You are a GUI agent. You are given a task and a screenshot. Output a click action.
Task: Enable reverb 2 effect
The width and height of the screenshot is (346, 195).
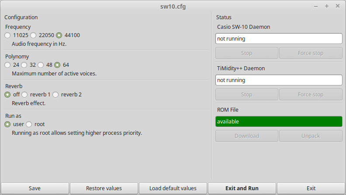55,95
